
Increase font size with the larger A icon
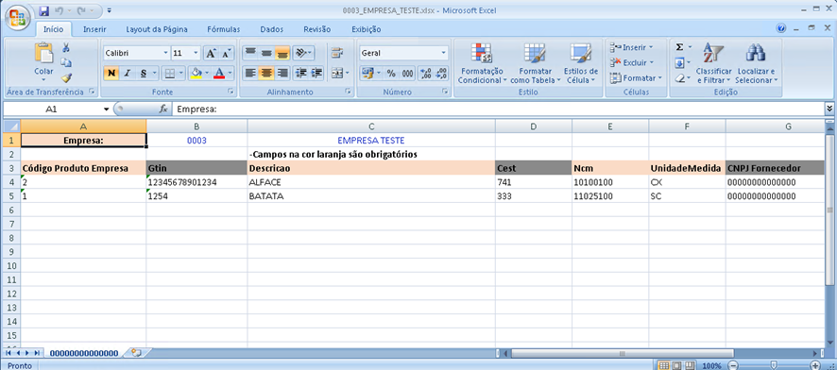(211, 53)
